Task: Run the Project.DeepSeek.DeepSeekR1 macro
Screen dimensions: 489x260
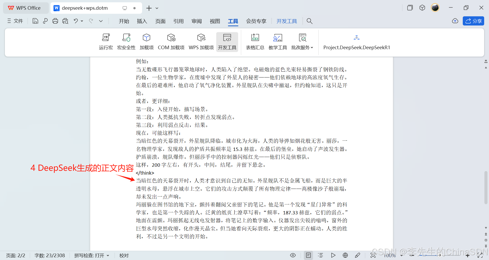Action: pyautogui.click(x=357, y=42)
